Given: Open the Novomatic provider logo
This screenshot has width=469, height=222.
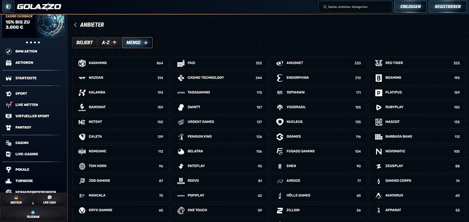Looking at the screenshot, I should coord(379,152).
